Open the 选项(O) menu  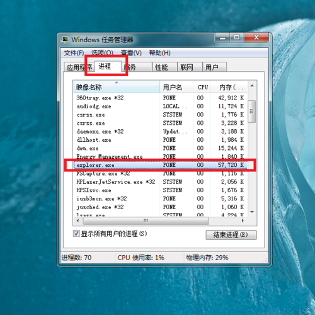pyautogui.click(x=102, y=53)
